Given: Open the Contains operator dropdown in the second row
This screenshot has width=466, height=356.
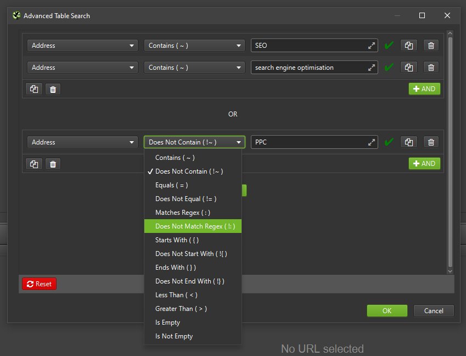Looking at the screenshot, I should [194, 67].
